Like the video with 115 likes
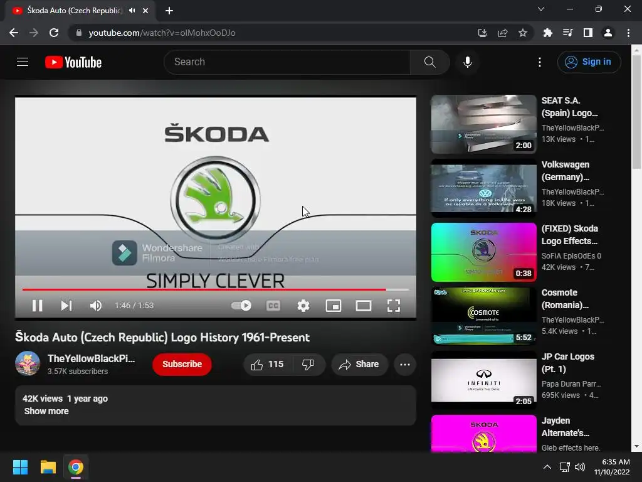Viewport: 642px width, 482px height. click(x=268, y=364)
